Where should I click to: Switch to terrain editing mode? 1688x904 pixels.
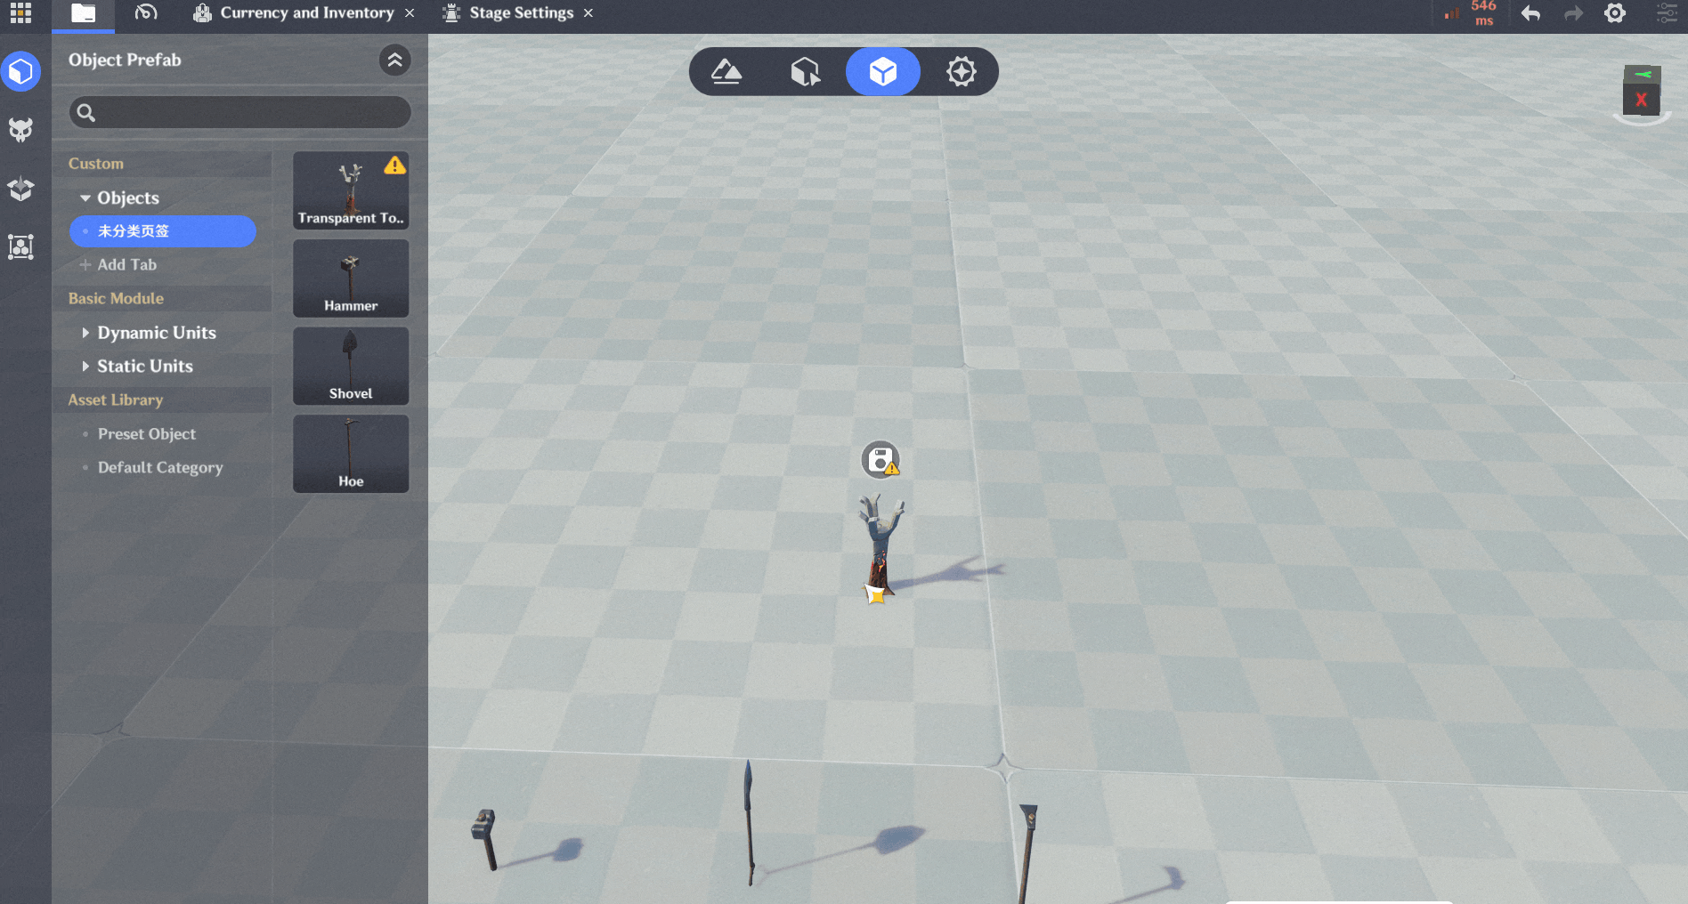click(x=726, y=72)
